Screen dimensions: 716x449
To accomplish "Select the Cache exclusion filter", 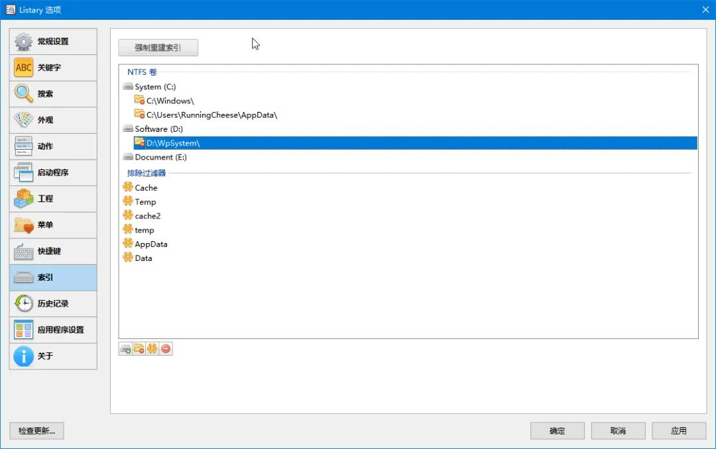I will (x=146, y=187).
